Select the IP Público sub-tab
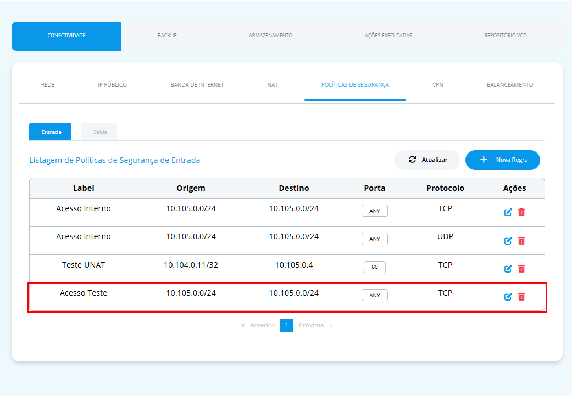This screenshot has height=396, width=572. (x=112, y=85)
